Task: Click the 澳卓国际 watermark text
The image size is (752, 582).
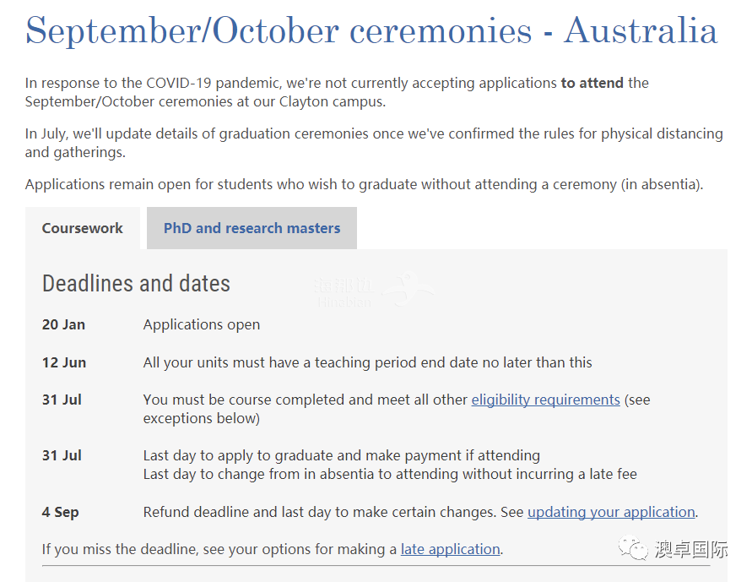Action: (x=690, y=549)
